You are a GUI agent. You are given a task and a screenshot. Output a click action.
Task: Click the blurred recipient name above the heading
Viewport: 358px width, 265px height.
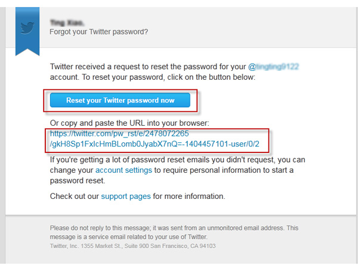click(67, 23)
